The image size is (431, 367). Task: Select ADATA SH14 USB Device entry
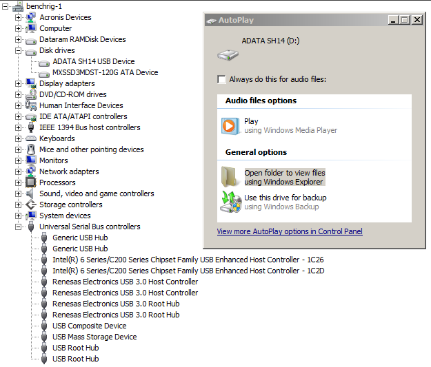pos(93,61)
